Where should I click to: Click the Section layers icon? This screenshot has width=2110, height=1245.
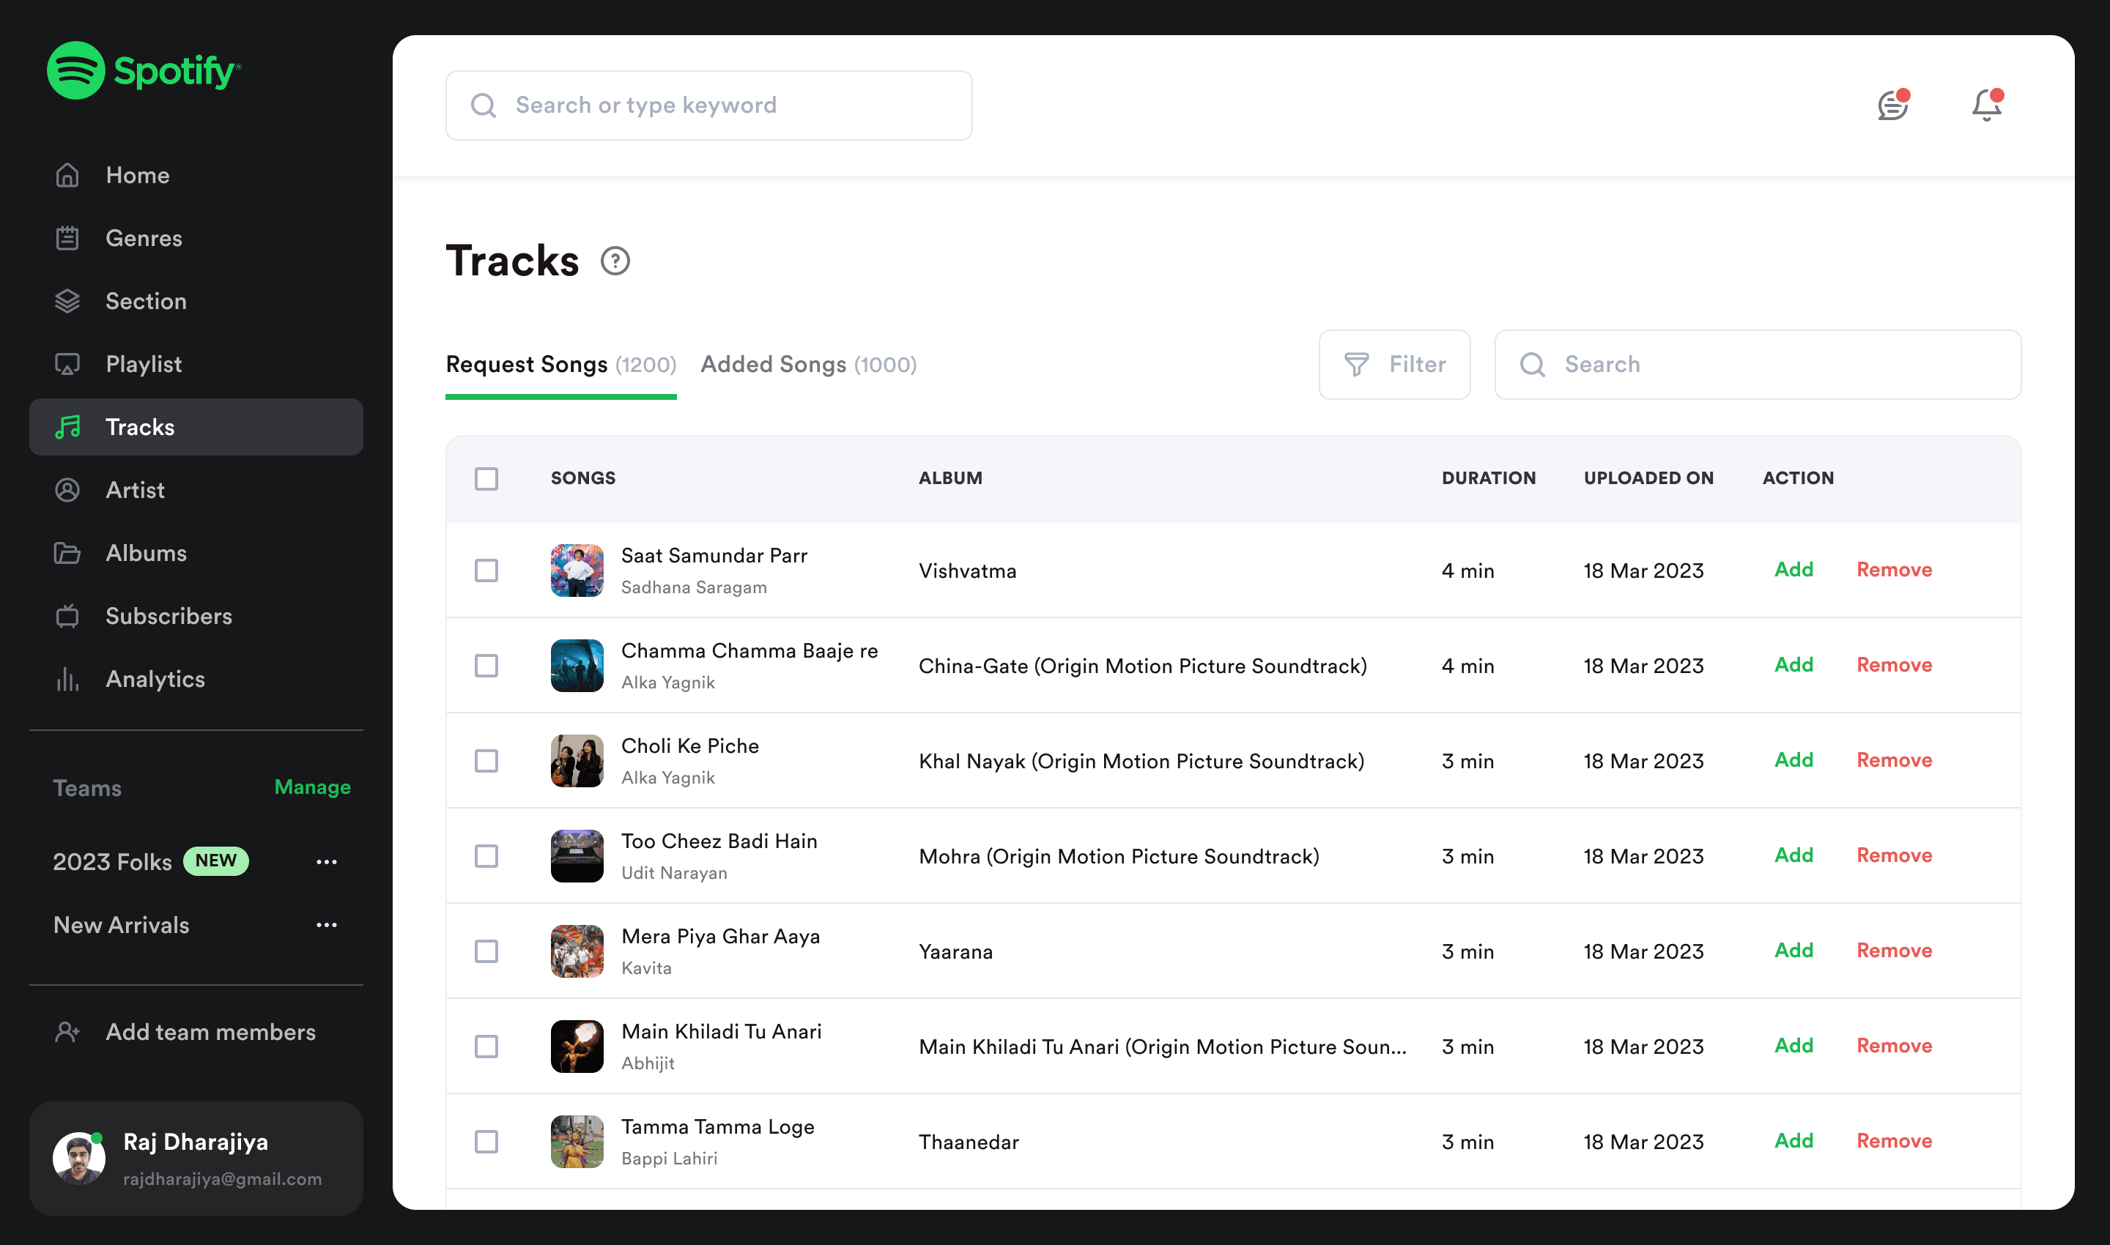[67, 301]
